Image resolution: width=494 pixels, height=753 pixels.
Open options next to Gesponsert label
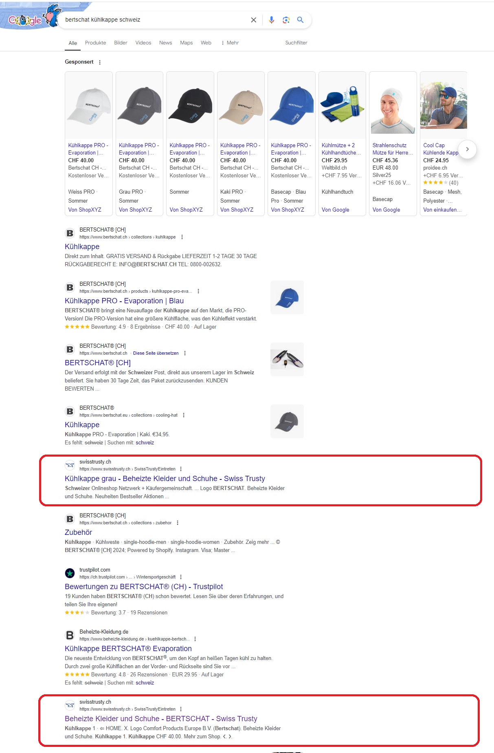point(100,62)
